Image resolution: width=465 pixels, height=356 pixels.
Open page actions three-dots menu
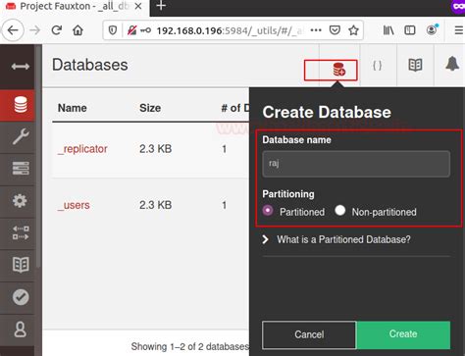click(x=316, y=30)
